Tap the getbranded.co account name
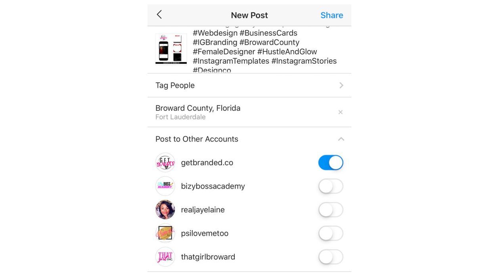Screen dimensions: 498x280 (207, 163)
